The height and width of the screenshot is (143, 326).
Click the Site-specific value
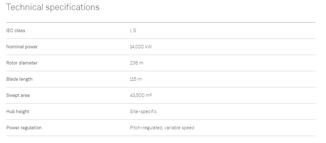point(143,112)
